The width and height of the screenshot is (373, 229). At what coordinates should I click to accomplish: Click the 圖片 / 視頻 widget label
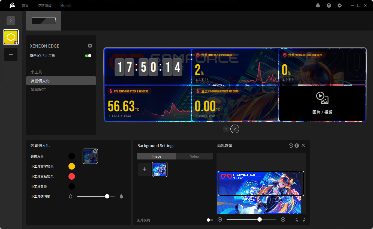click(322, 112)
